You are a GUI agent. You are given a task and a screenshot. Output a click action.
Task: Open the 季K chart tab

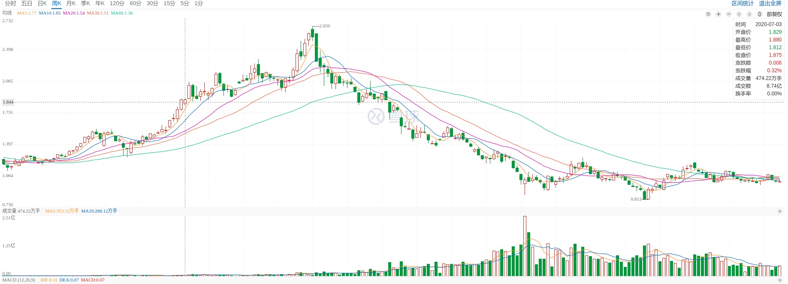[x=85, y=3]
